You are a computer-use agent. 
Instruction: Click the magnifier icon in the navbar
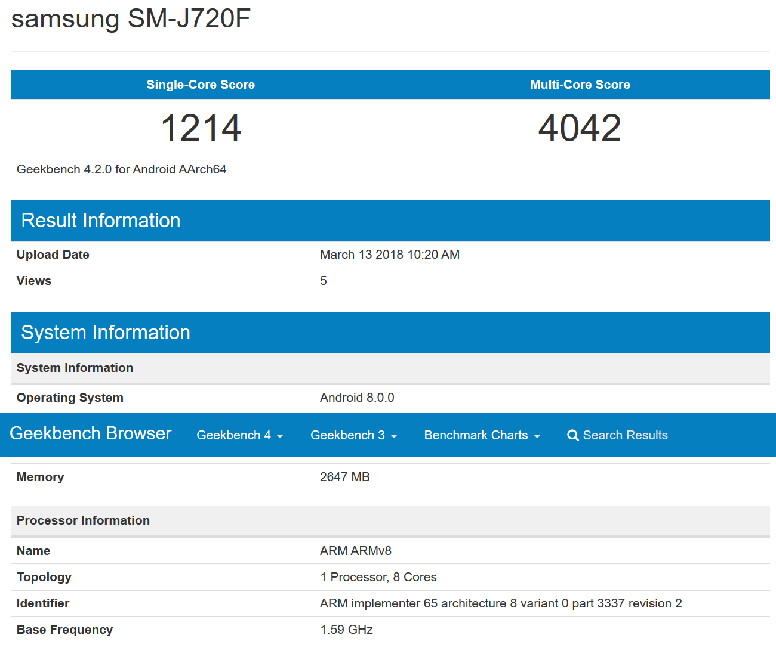click(572, 435)
